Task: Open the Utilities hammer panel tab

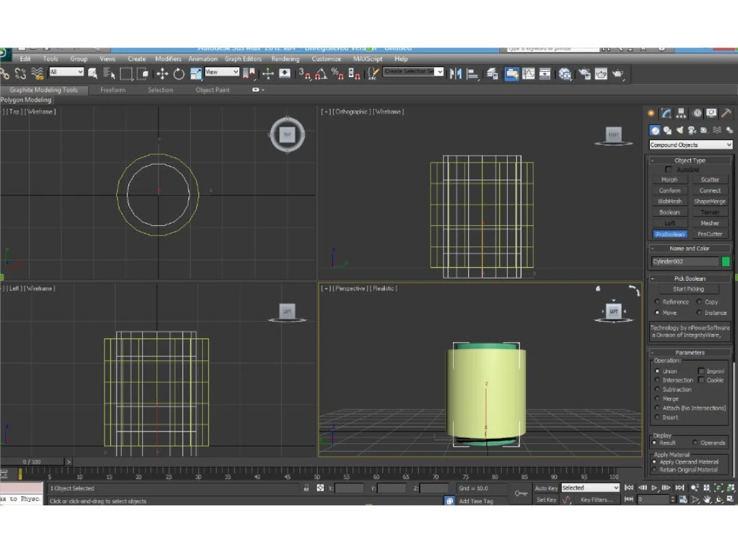Action: pyautogui.click(x=726, y=113)
